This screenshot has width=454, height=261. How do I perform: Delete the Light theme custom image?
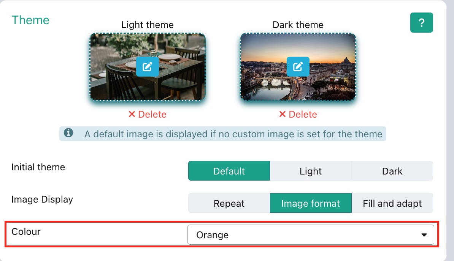(148, 114)
